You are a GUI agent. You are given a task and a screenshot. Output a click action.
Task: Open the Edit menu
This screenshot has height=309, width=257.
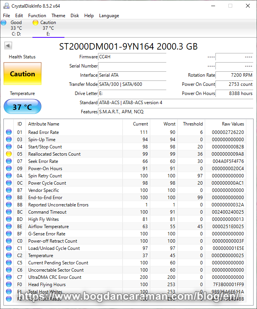click(x=19, y=16)
